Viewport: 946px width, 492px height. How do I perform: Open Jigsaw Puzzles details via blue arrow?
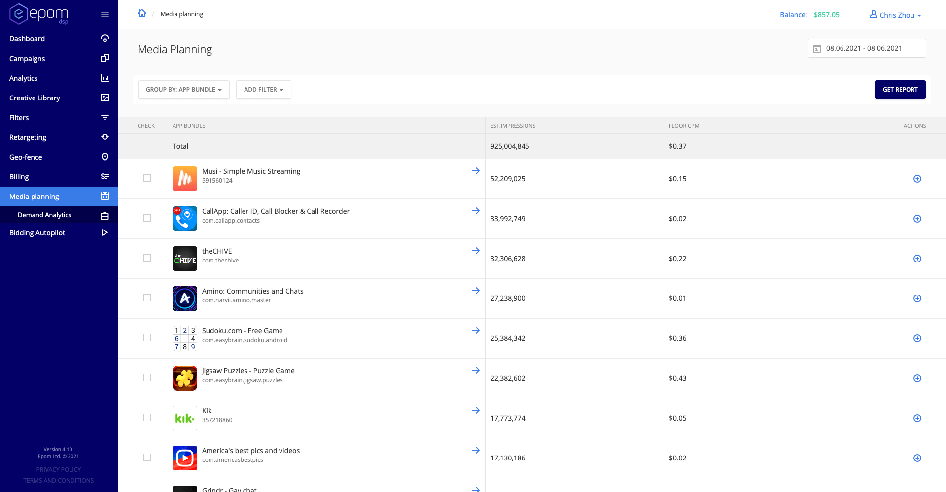pos(476,370)
